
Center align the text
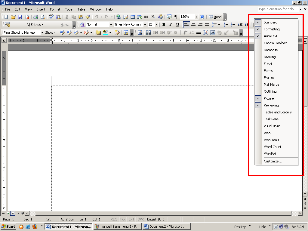(193, 25)
